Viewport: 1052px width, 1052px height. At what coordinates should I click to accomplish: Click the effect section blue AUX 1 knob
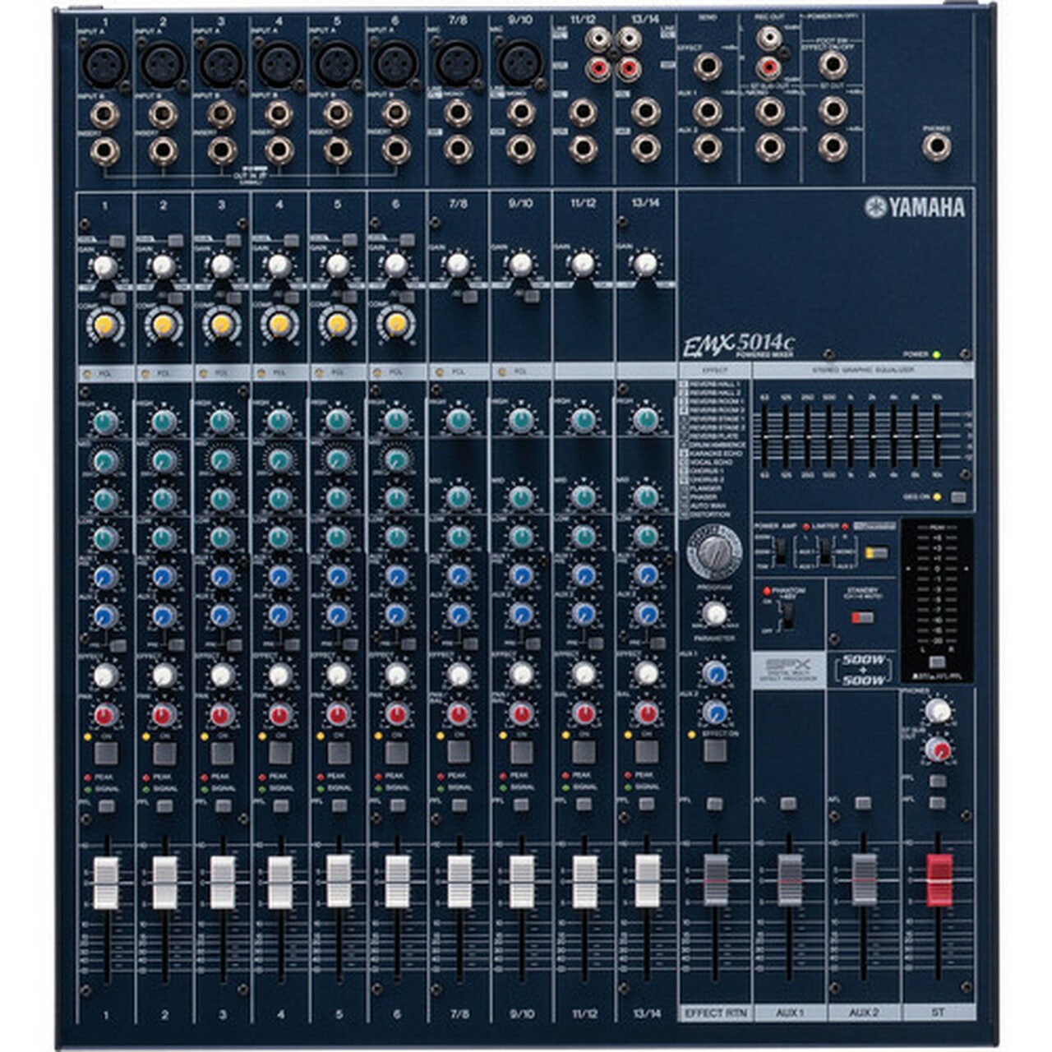click(715, 674)
